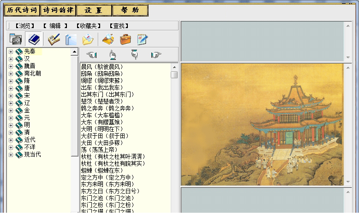Click the poem list scrollbar thumb
The height and width of the screenshot is (221, 359).
coord(174,75)
